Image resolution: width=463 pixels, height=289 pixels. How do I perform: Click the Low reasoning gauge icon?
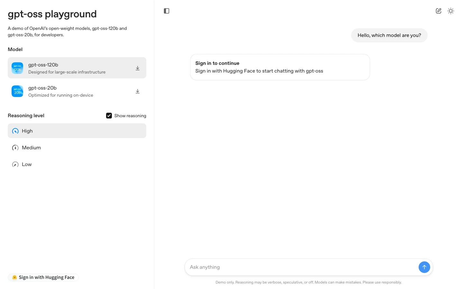(x=15, y=164)
